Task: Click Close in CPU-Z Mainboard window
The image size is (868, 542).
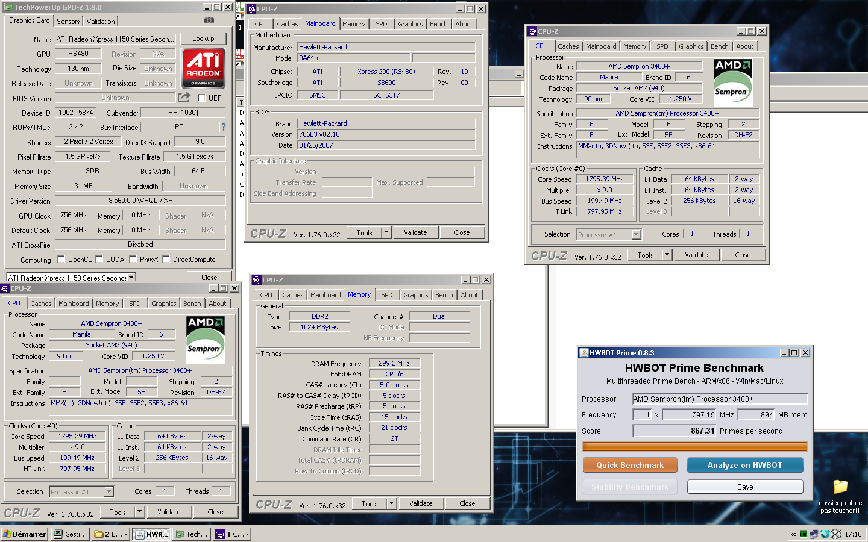Action: coord(462,232)
